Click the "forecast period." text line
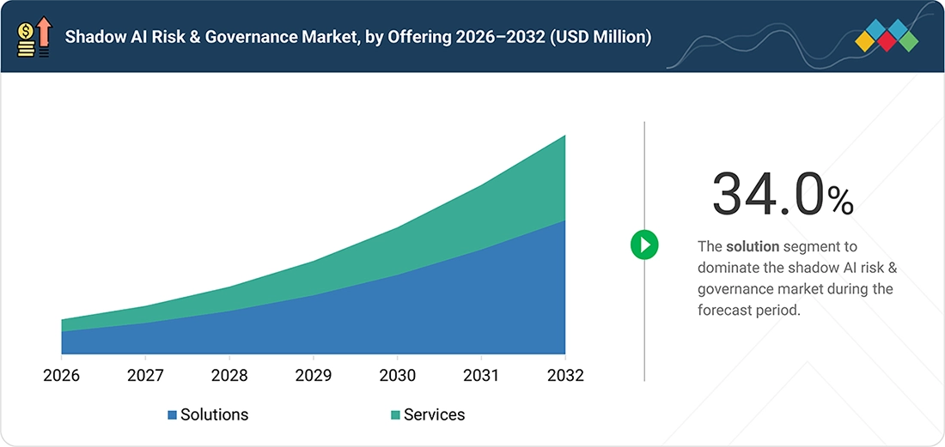The image size is (945, 447). (749, 311)
